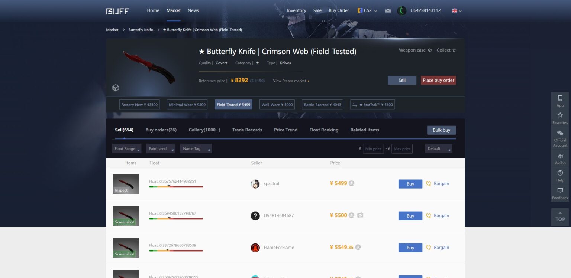The image size is (571, 278).
Task: Open the mail envelope icon in header
Action: click(x=388, y=10)
